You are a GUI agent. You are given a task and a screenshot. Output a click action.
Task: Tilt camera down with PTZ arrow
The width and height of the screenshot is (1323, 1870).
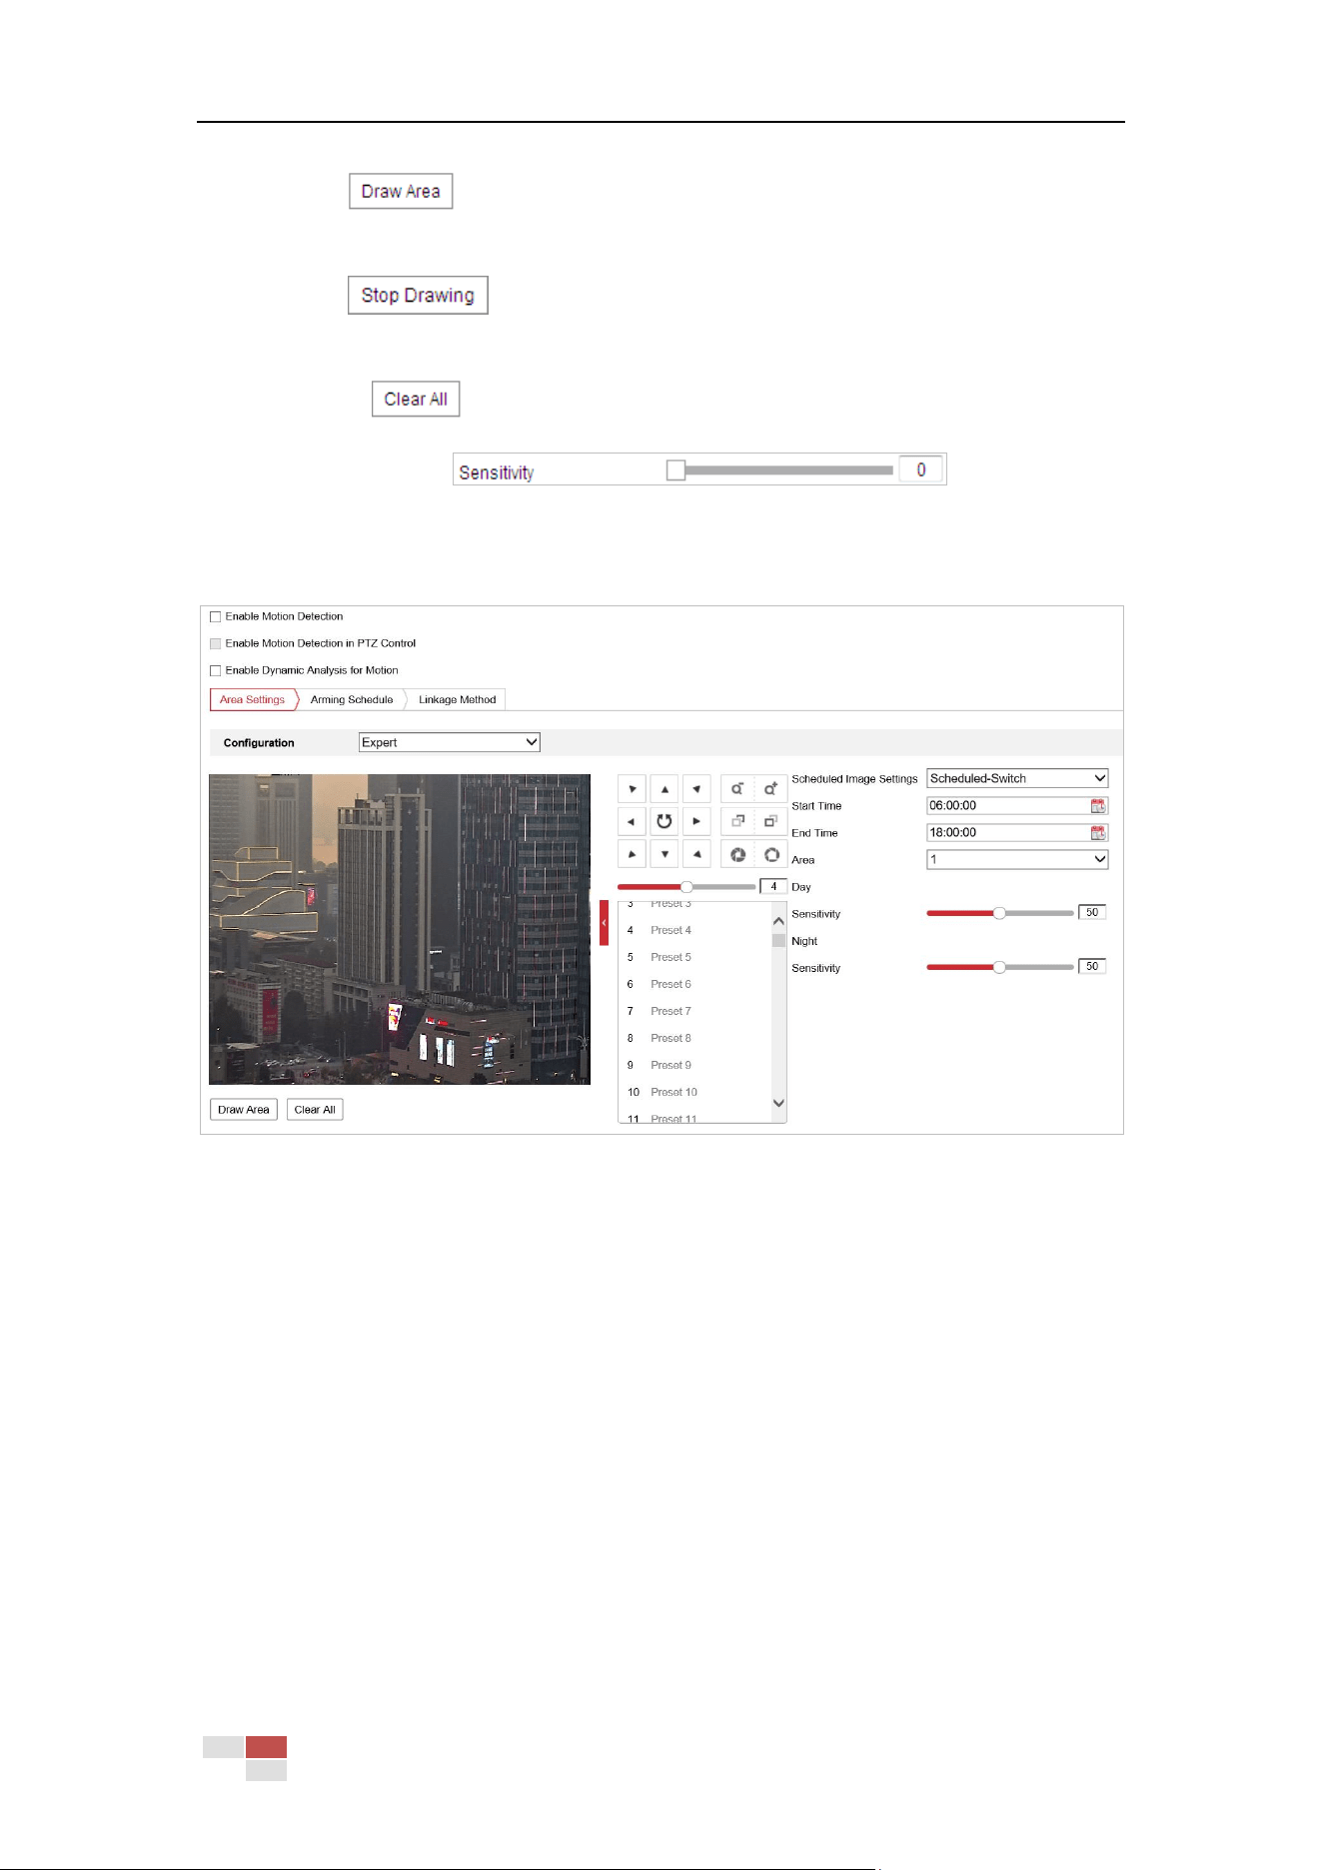pyautogui.click(x=664, y=854)
